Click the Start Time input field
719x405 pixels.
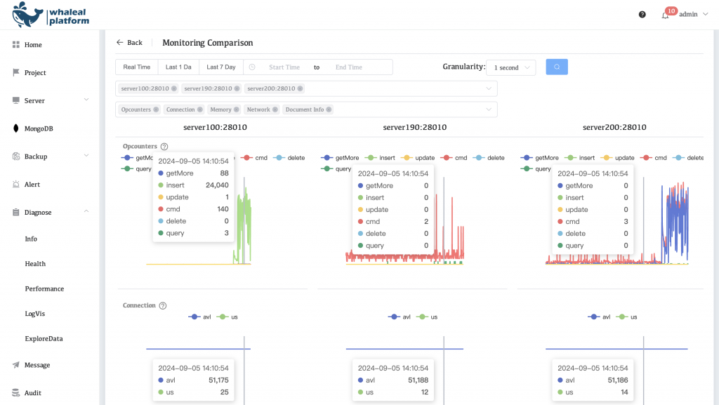click(285, 67)
